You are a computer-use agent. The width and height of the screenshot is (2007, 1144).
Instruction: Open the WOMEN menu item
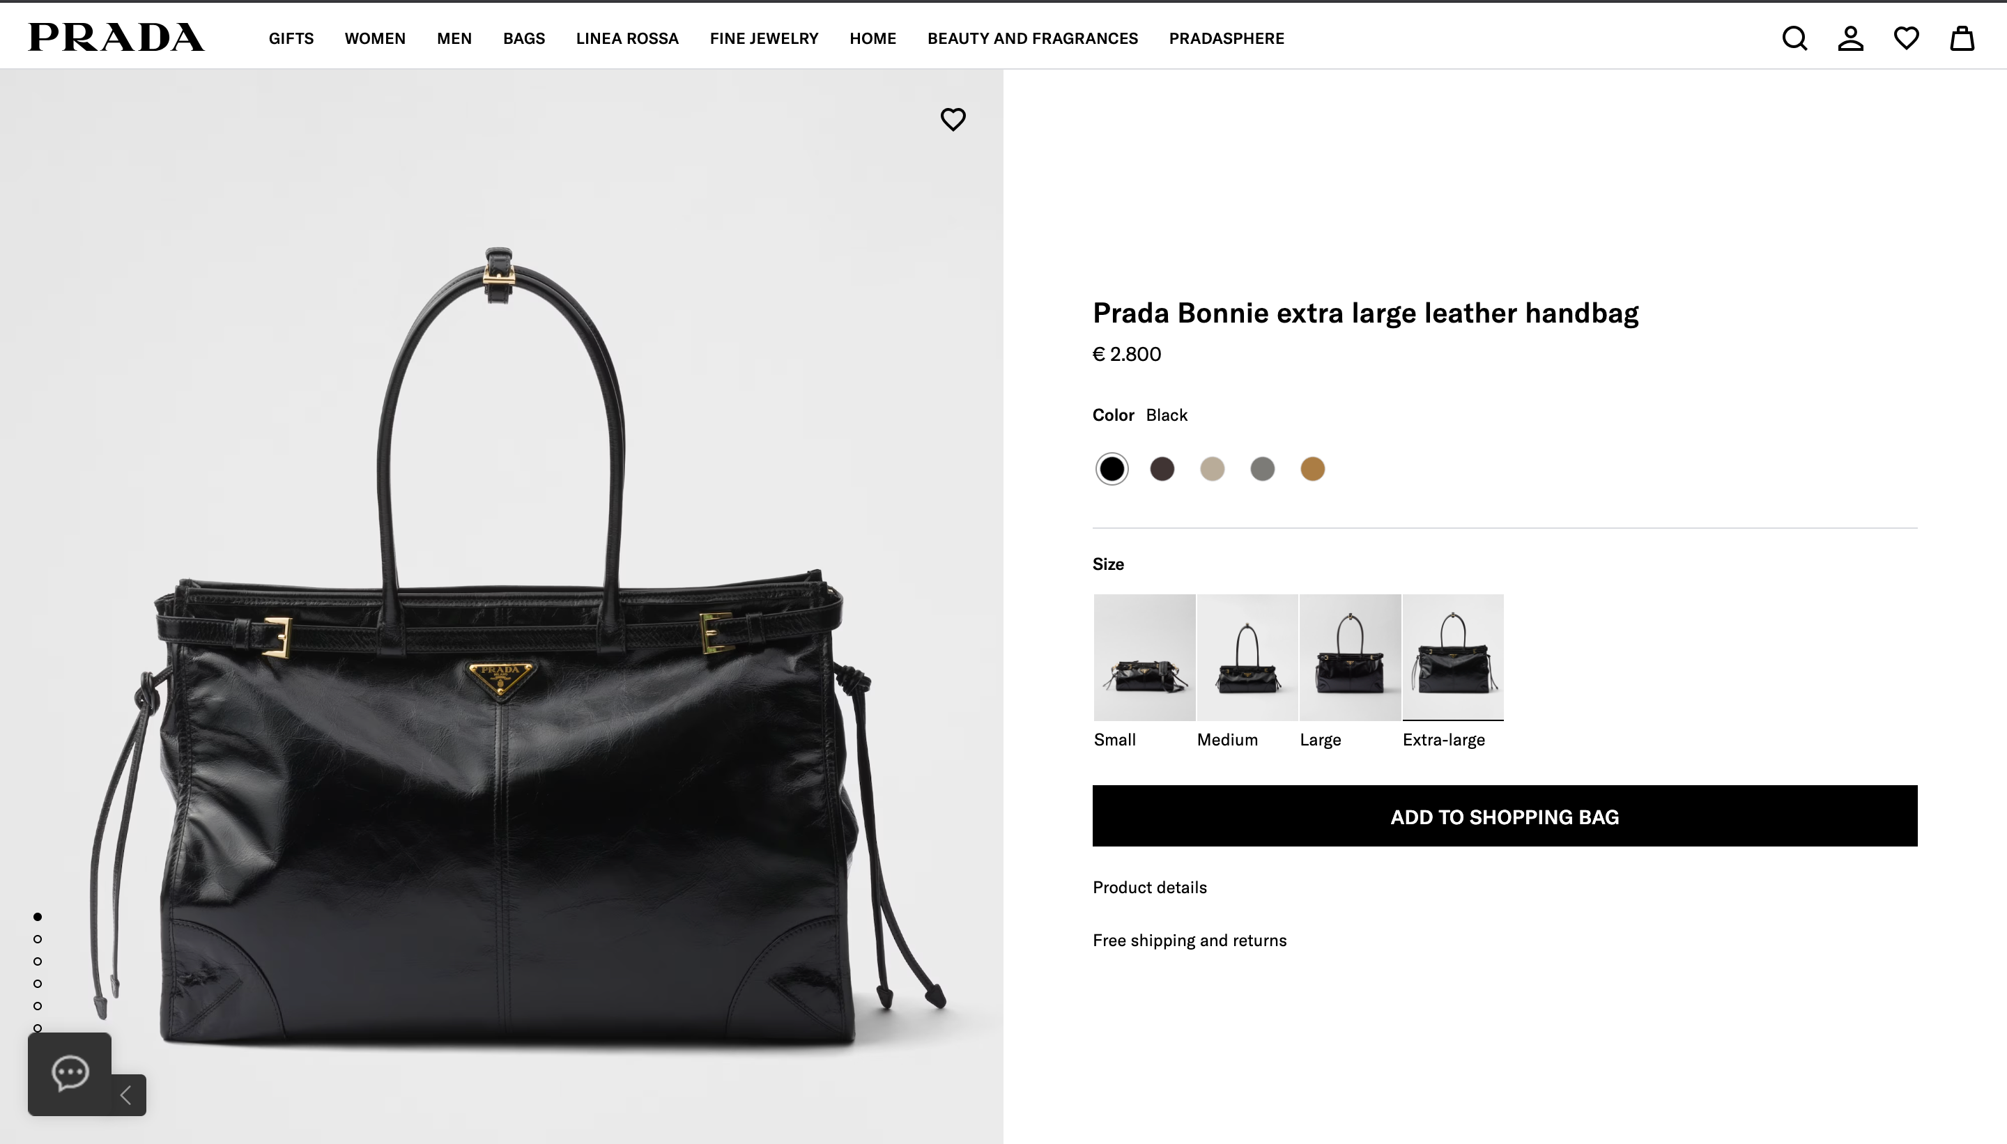click(x=375, y=38)
